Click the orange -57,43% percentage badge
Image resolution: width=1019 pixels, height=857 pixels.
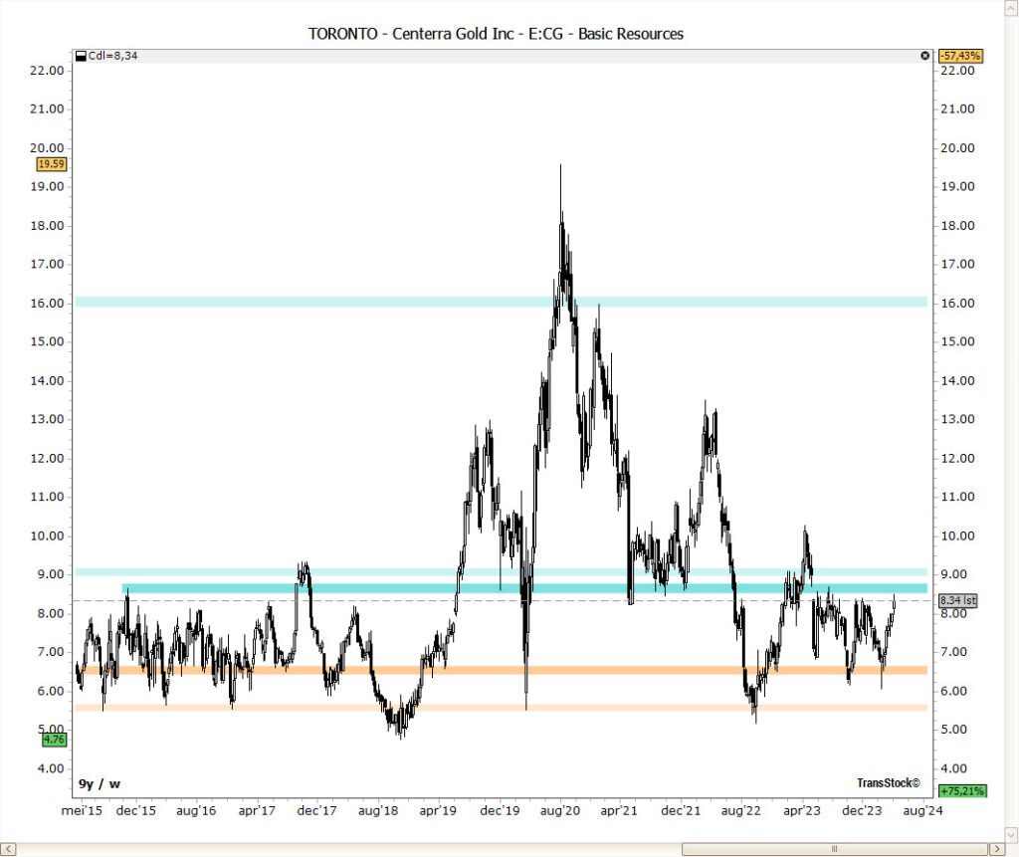[x=960, y=58]
